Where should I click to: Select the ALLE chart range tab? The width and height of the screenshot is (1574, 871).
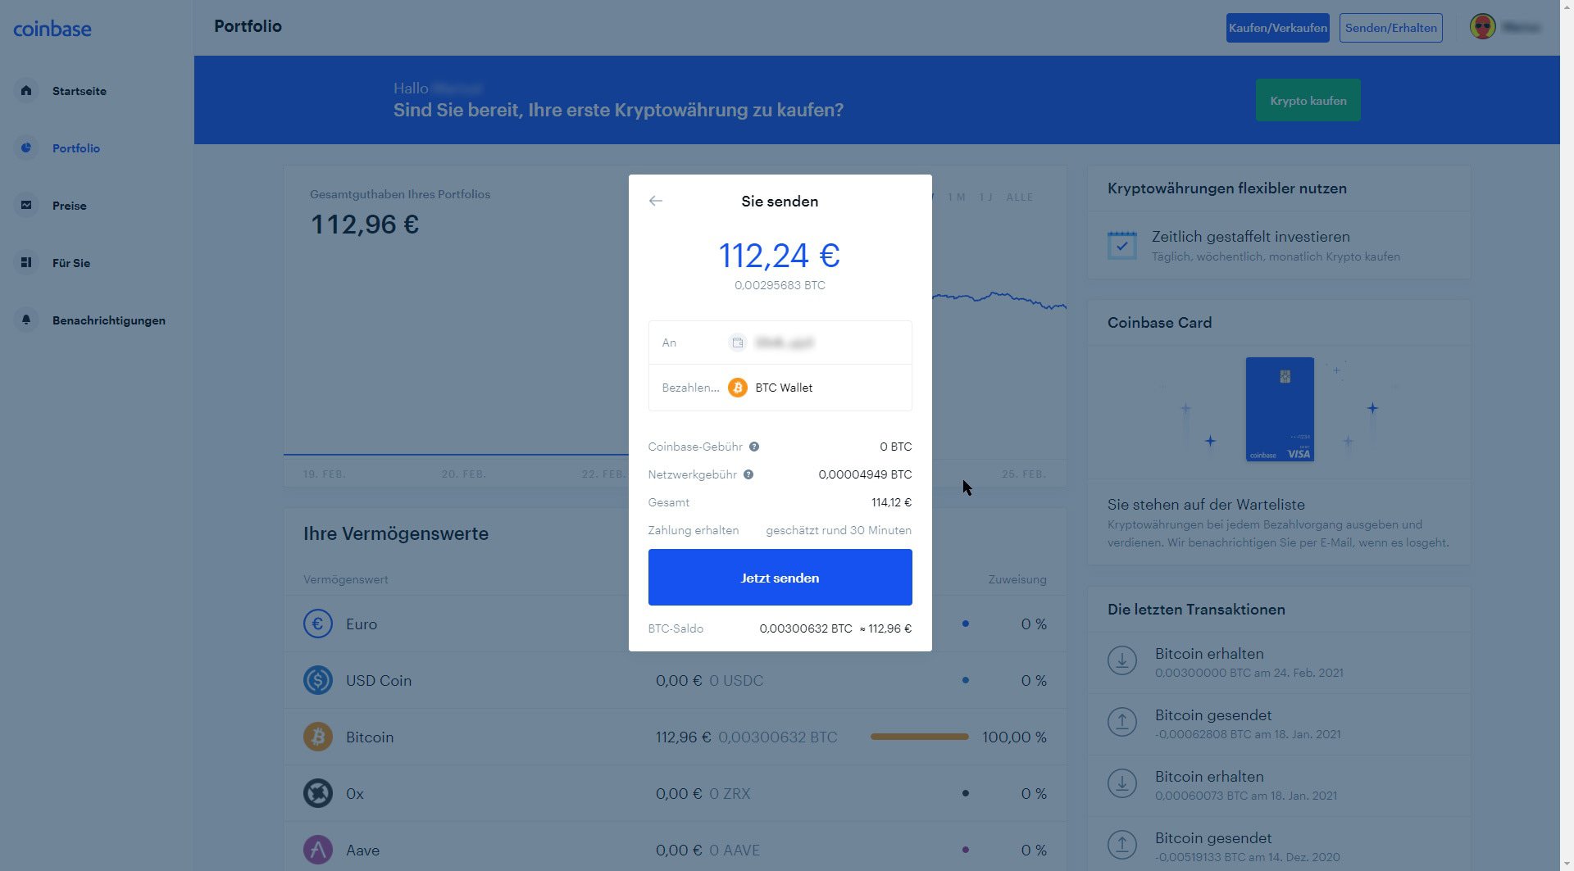(1020, 197)
